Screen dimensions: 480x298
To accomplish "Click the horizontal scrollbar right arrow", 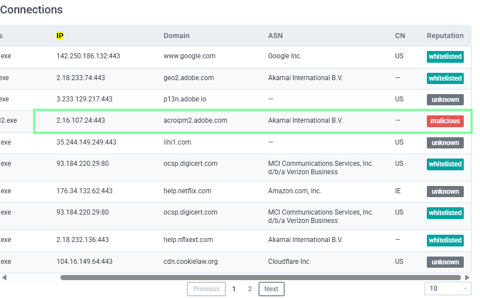I will pos(468,277).
